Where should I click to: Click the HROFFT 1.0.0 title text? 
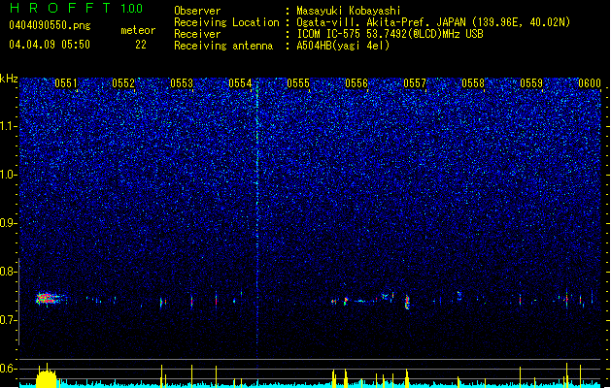tap(76, 8)
